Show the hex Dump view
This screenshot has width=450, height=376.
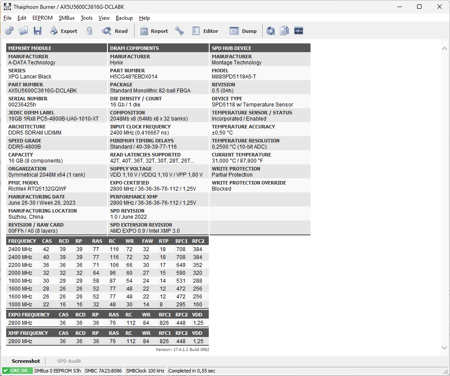(x=243, y=31)
